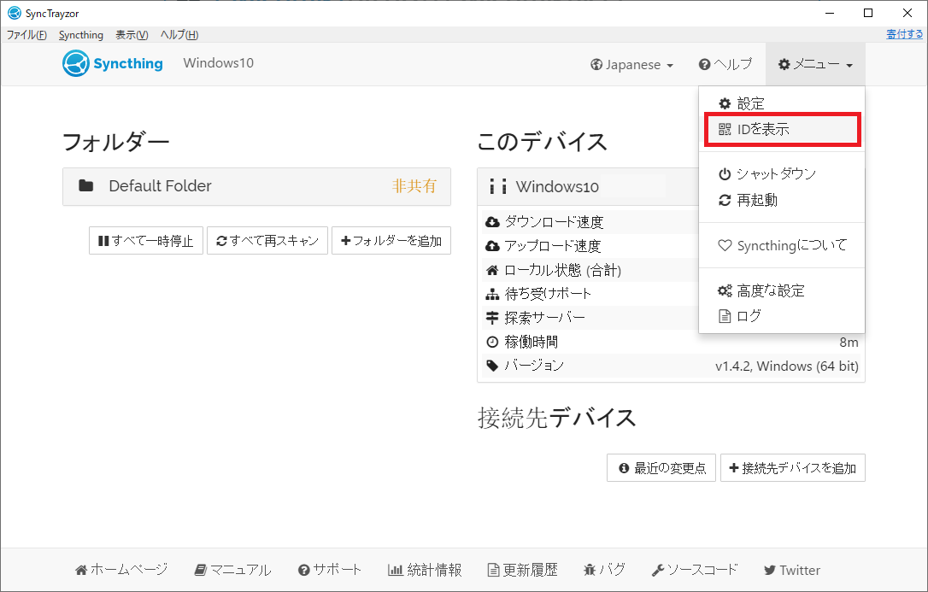Image resolution: width=928 pixels, height=592 pixels.
Task: Open the サポート footer link
Action: click(x=330, y=570)
